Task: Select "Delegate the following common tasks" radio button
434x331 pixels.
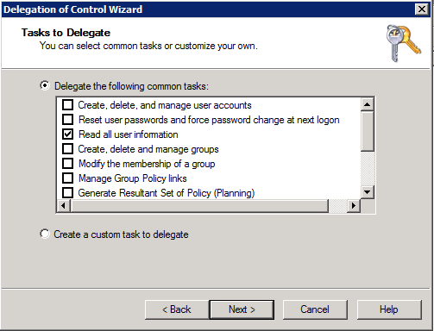Action: pos(45,85)
